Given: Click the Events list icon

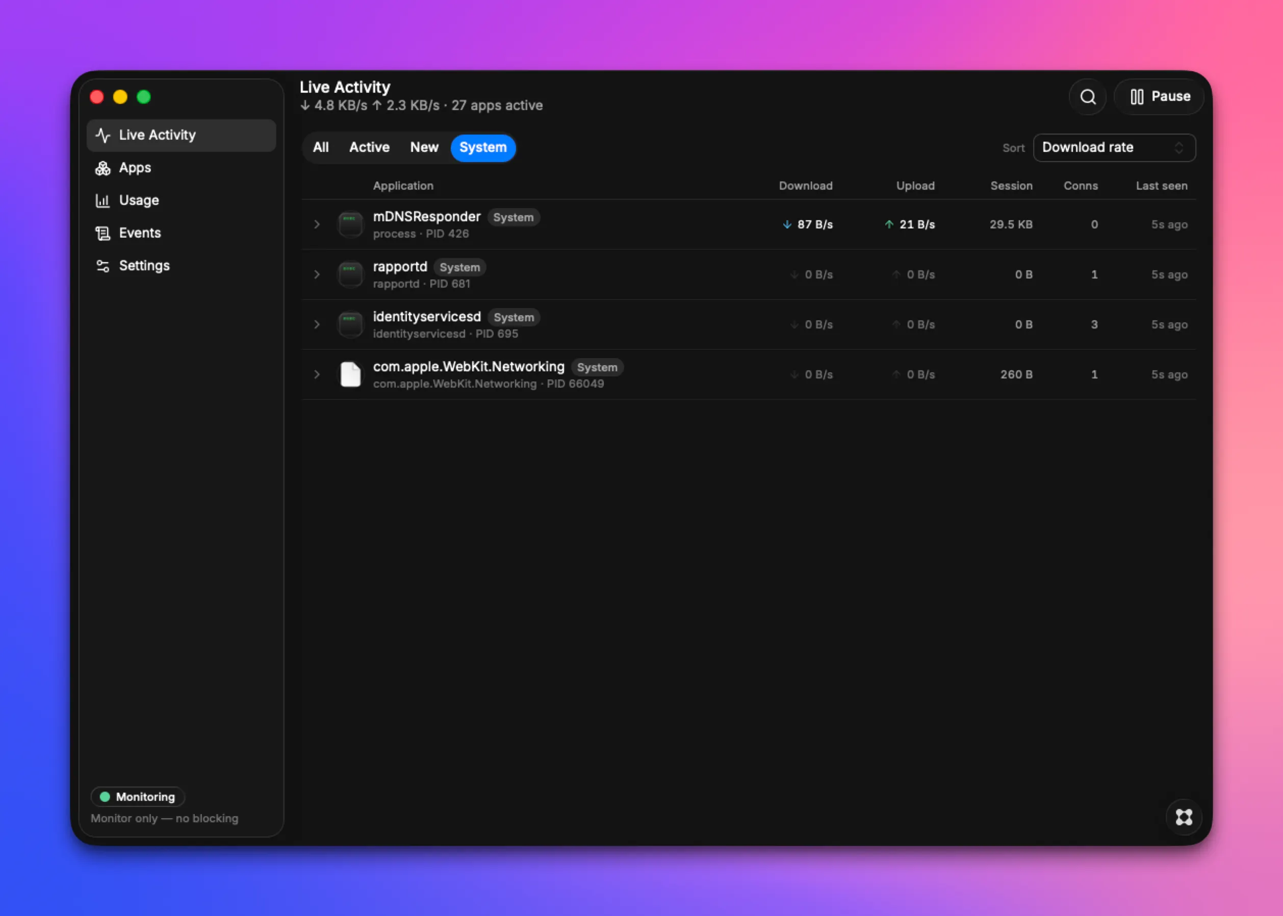Looking at the screenshot, I should tap(102, 234).
